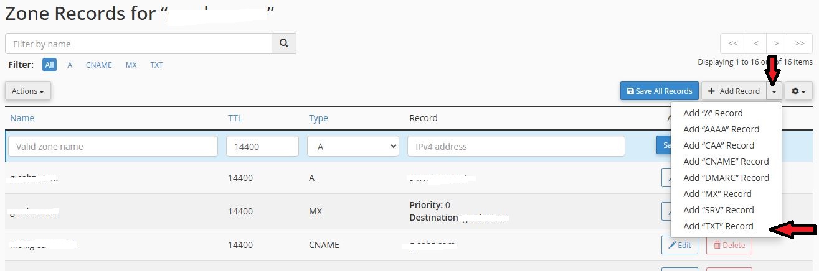Open record Type select box
This screenshot has width=819, height=271.
tap(353, 146)
